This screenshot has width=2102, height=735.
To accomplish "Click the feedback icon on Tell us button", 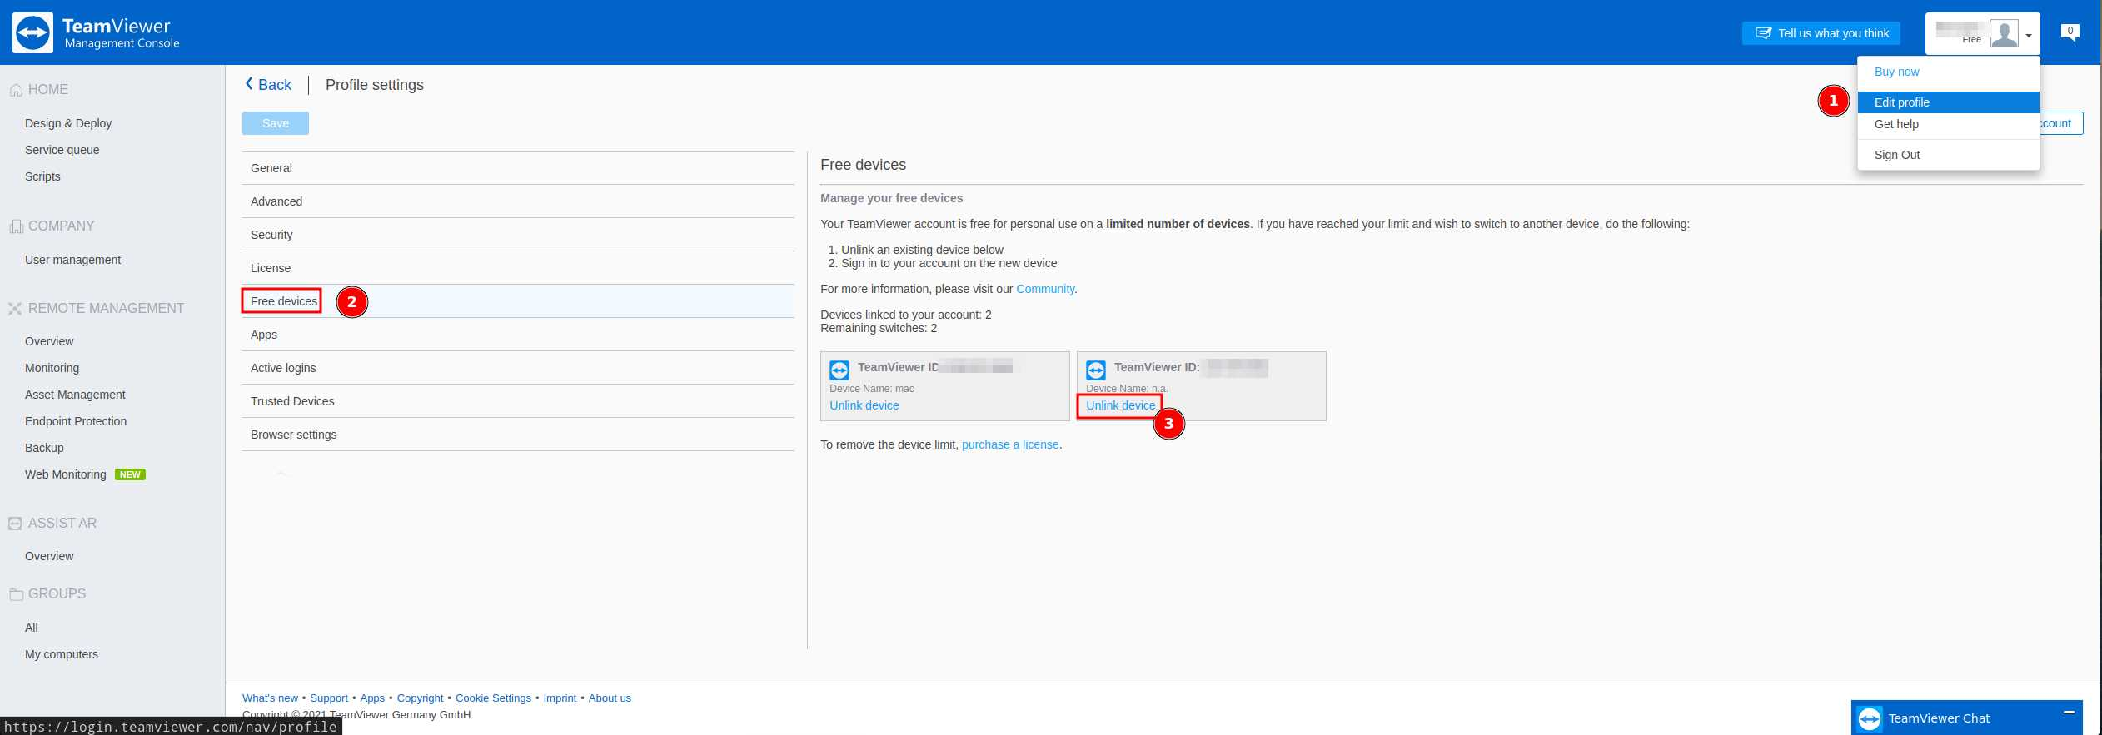I will pos(1763,33).
